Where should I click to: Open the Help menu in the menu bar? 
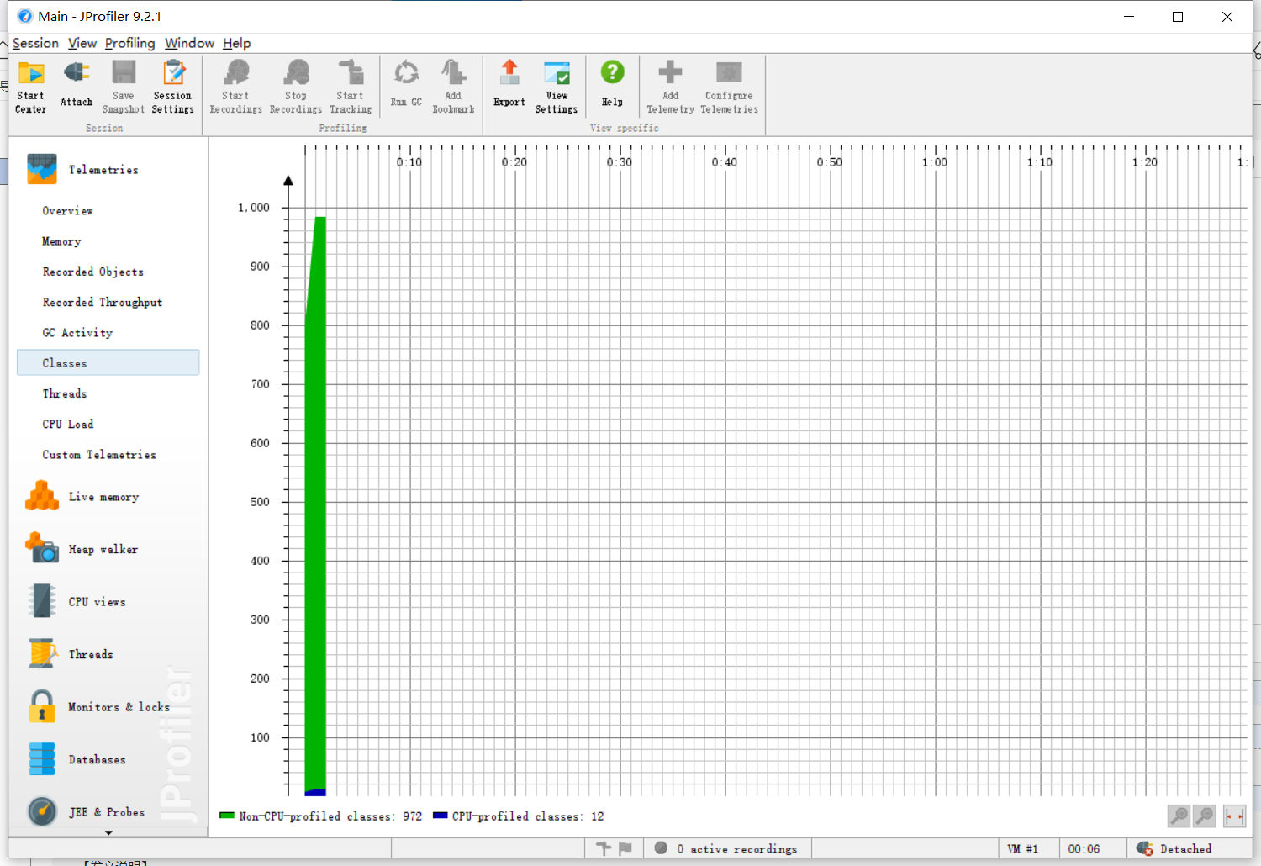tap(237, 43)
